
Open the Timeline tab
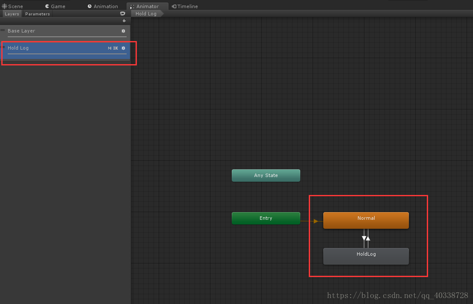[185, 6]
